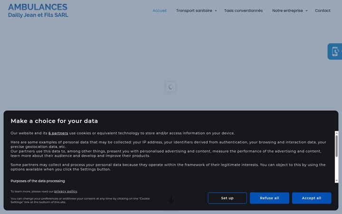Go to the Contact page
The image size is (342, 214).
(323, 10)
